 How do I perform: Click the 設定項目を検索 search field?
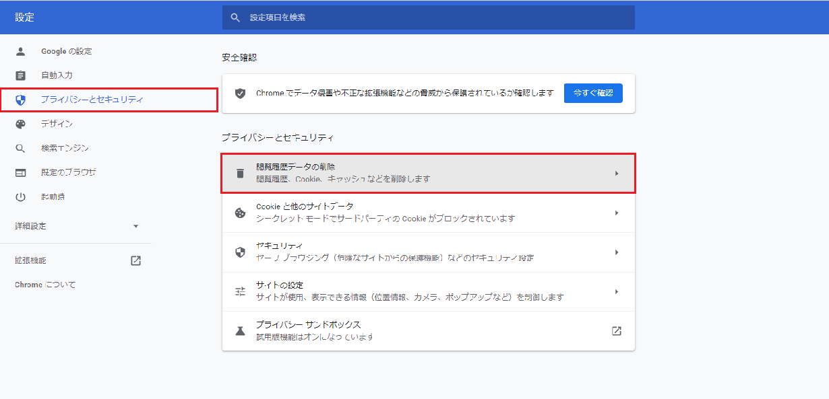[431, 17]
